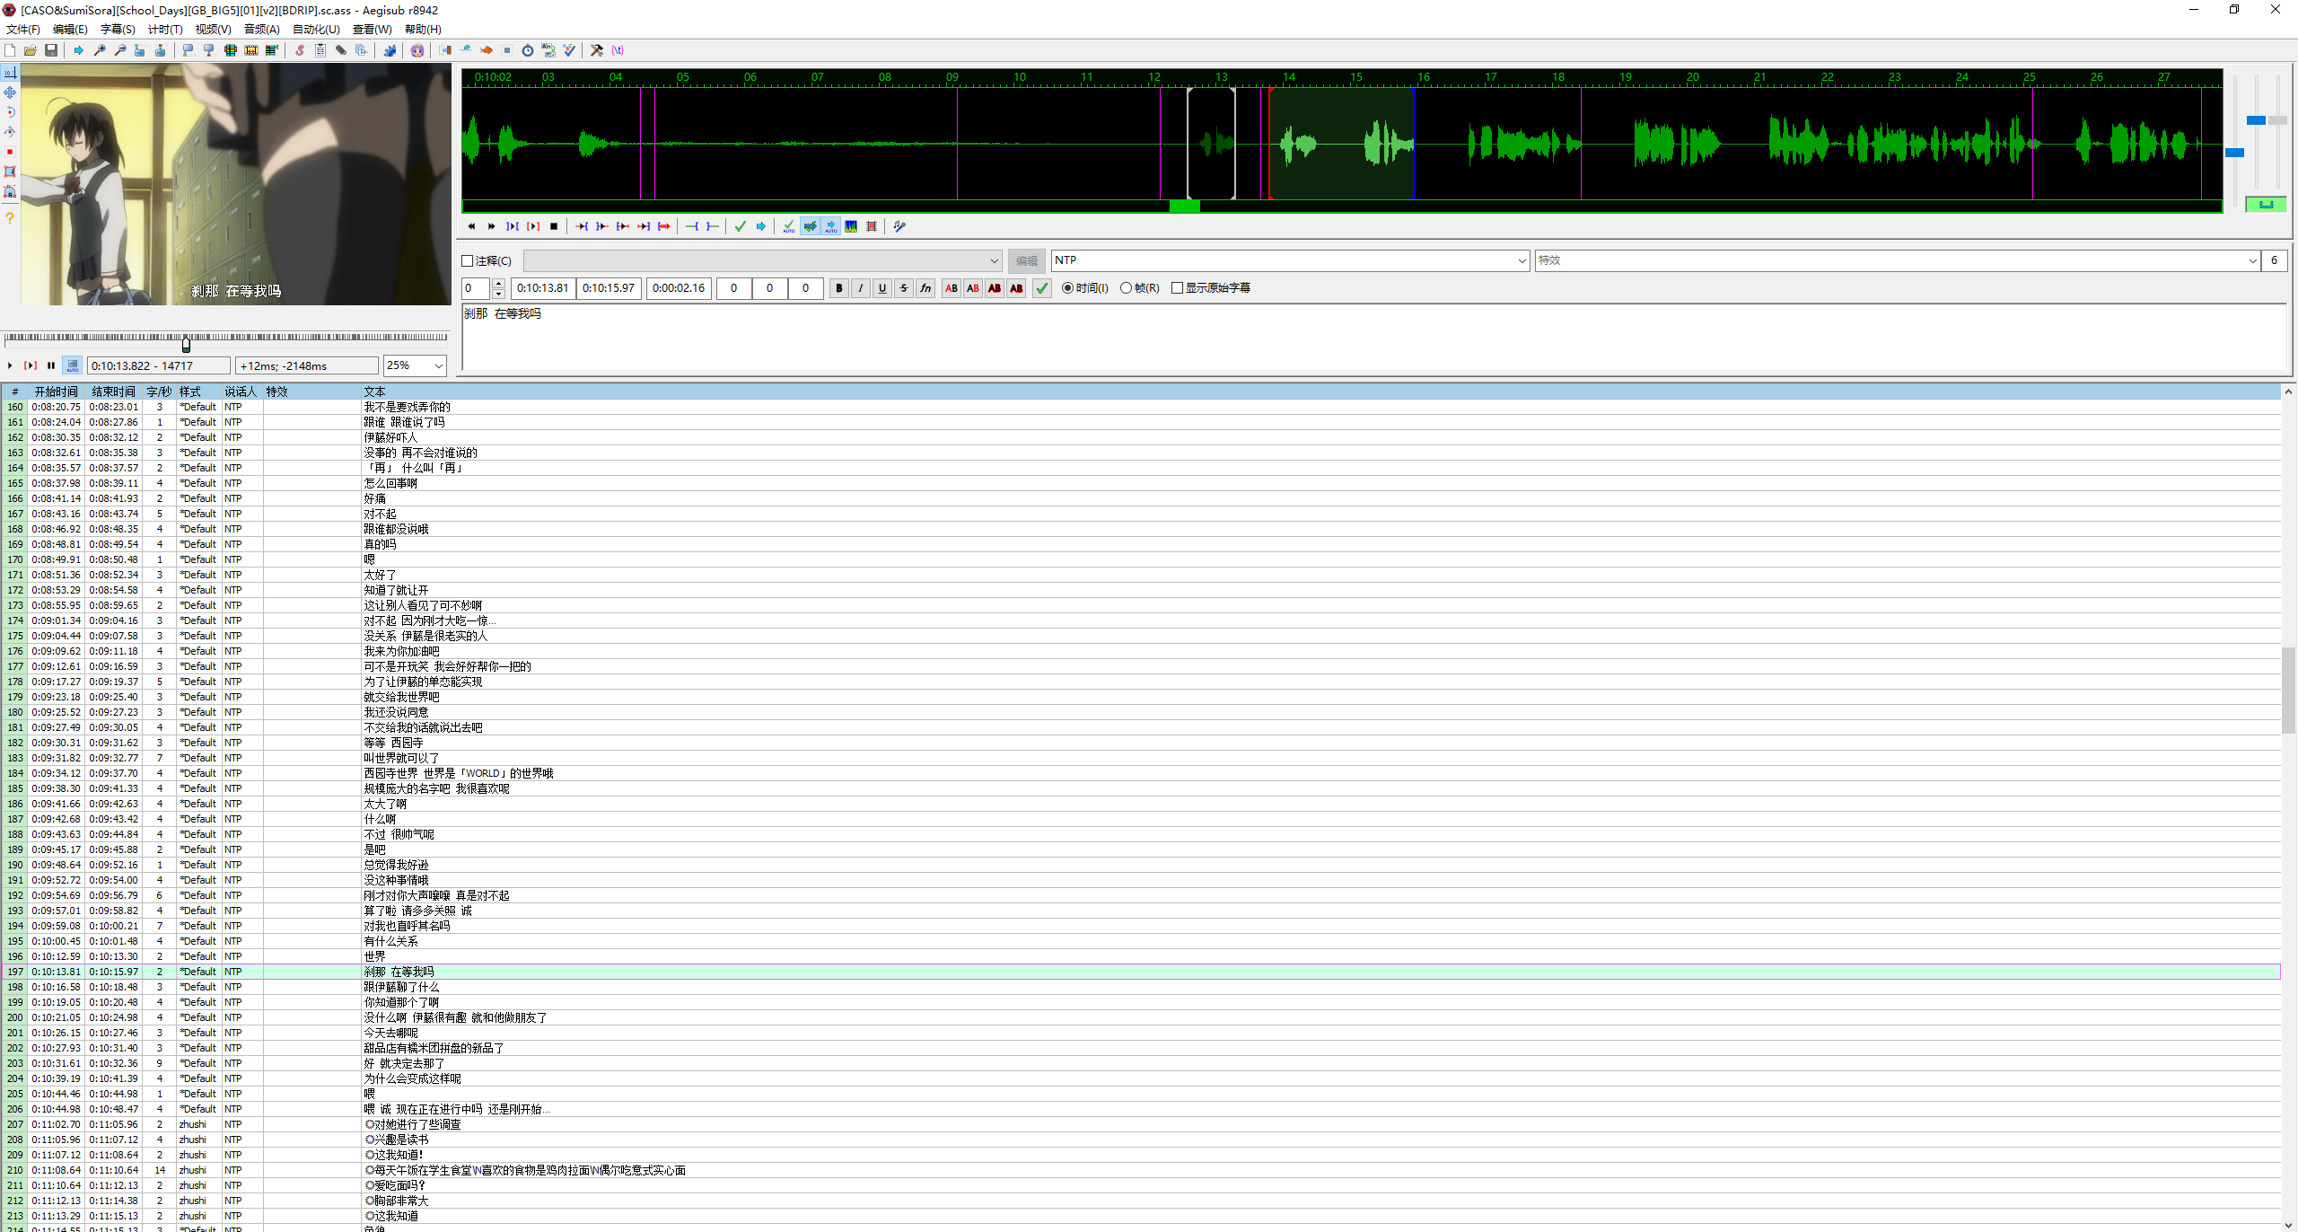This screenshot has height=1232, width=2298.
Task: Open the karaoke mode microphone icon
Action: point(899,226)
